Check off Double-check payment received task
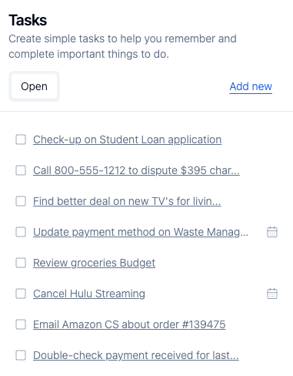The width and height of the screenshot is (293, 376). (x=21, y=355)
